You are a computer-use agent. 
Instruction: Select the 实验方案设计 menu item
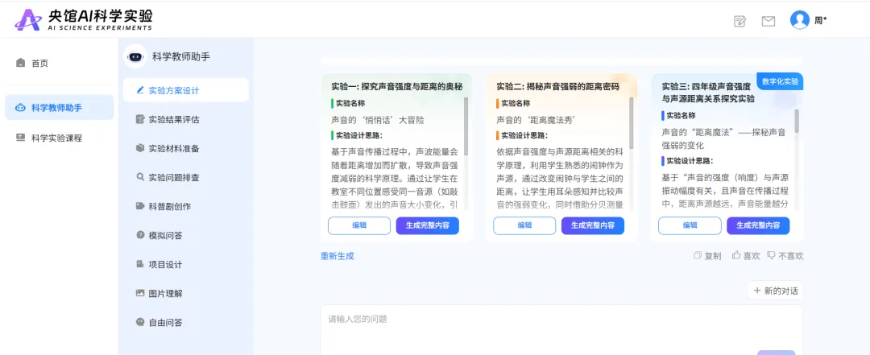(x=186, y=90)
